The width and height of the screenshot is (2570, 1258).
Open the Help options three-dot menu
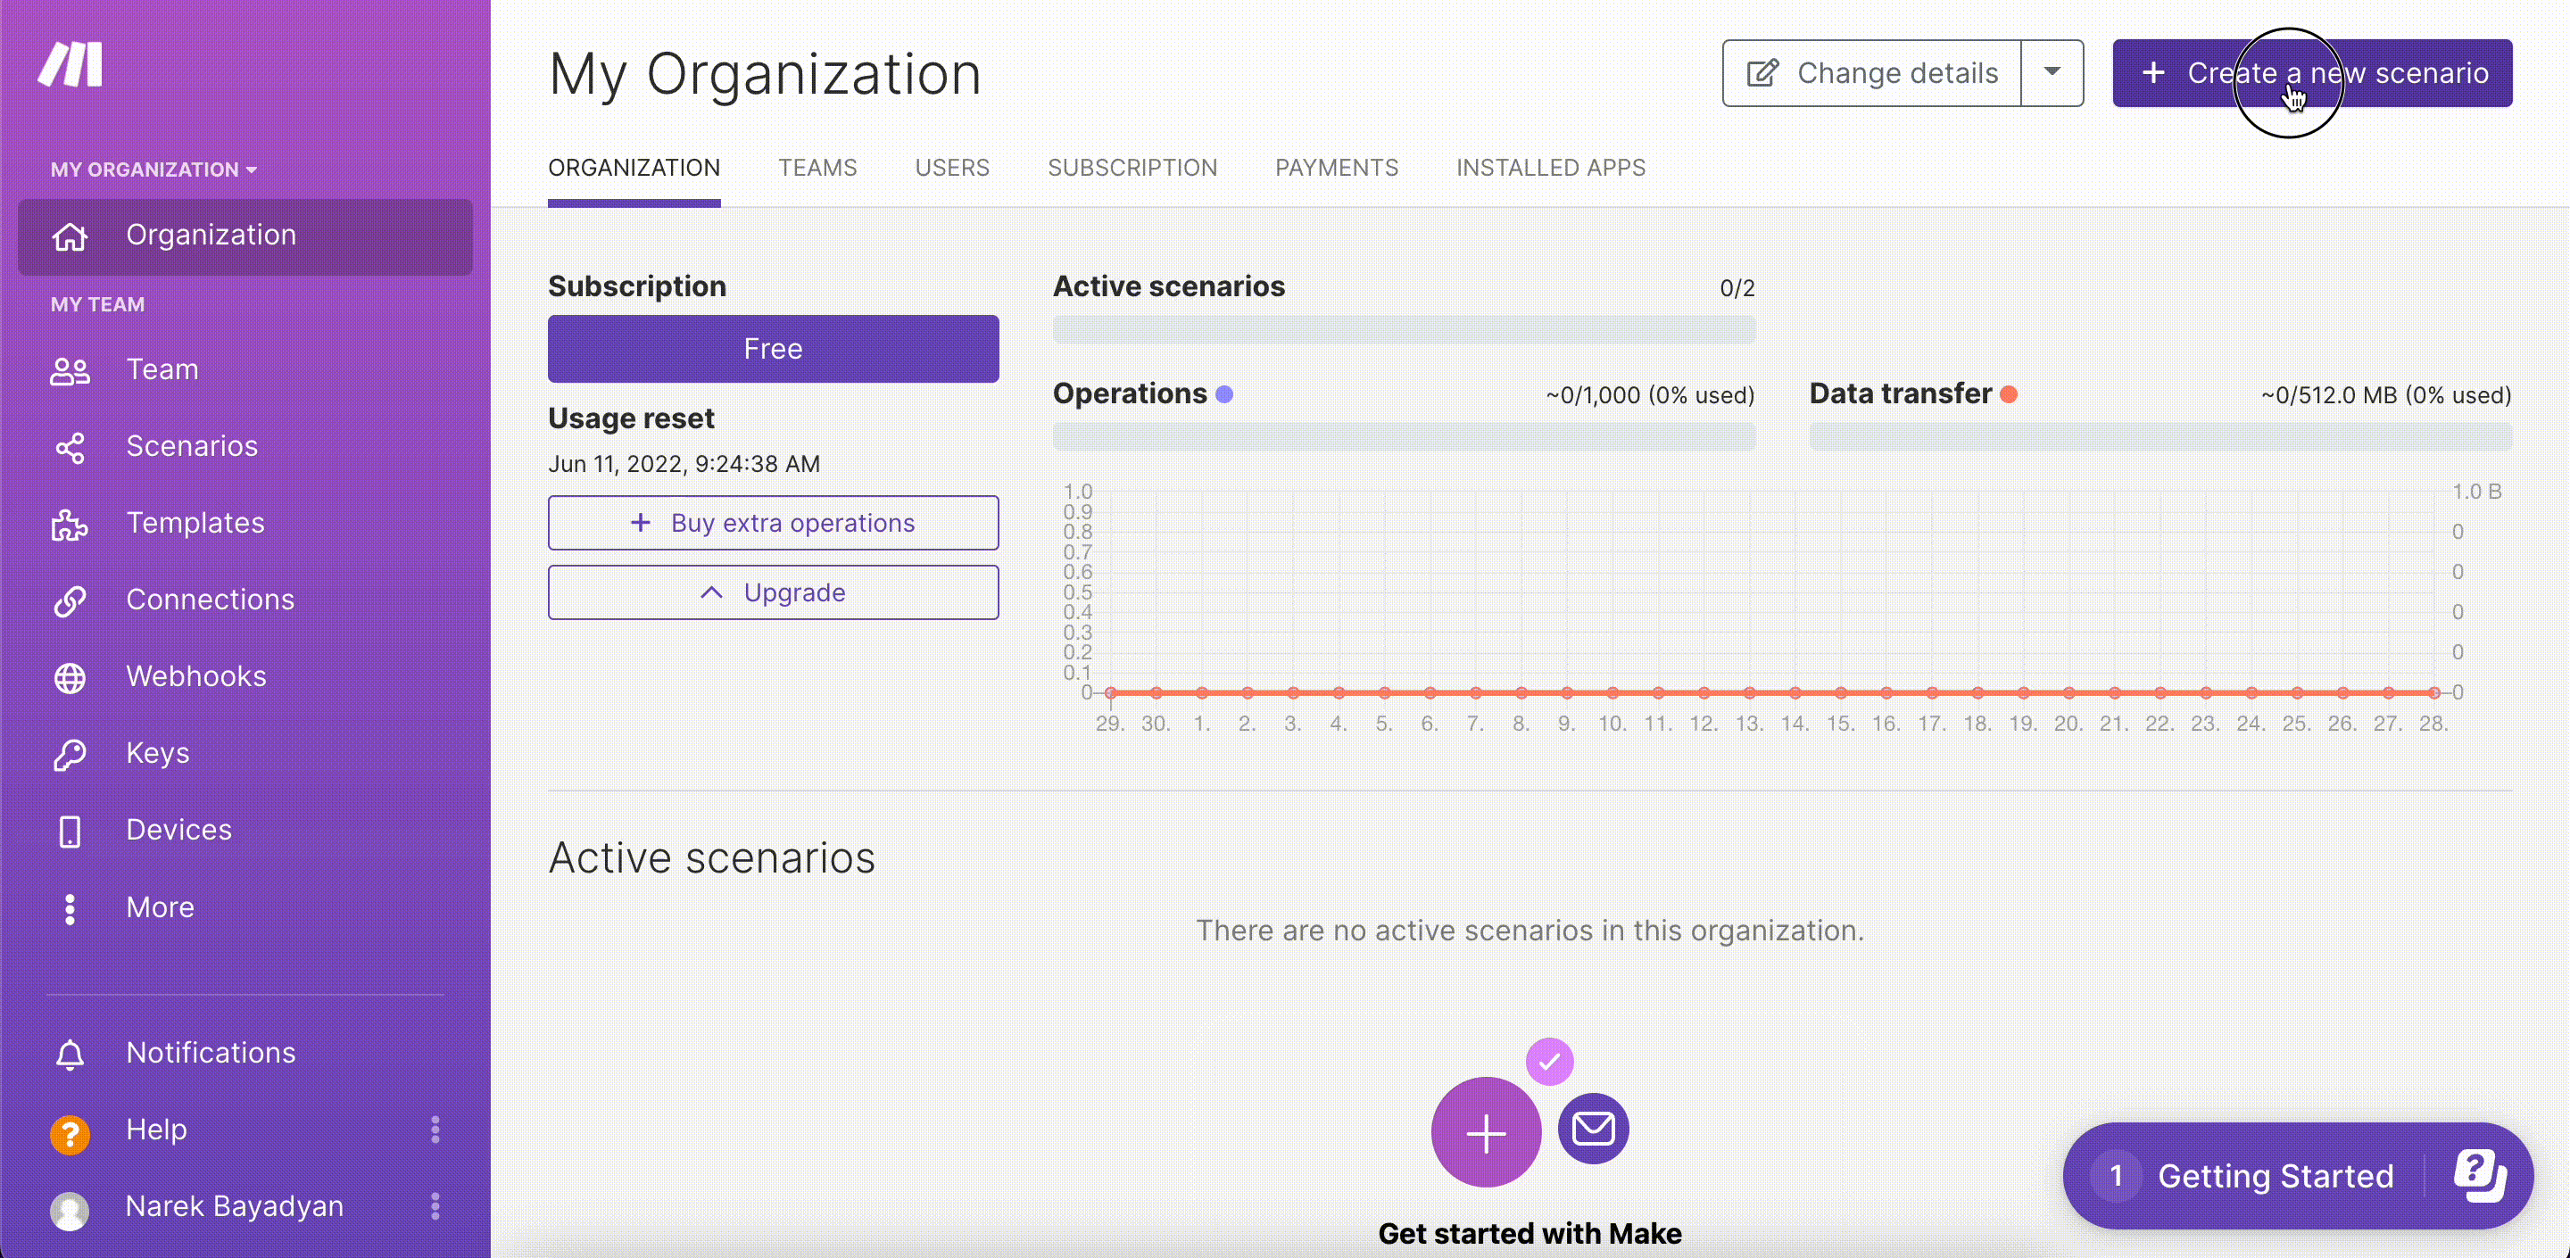(435, 1130)
